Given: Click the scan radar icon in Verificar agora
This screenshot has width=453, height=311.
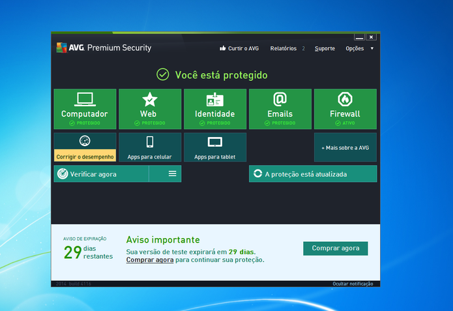Looking at the screenshot, I should tap(63, 173).
